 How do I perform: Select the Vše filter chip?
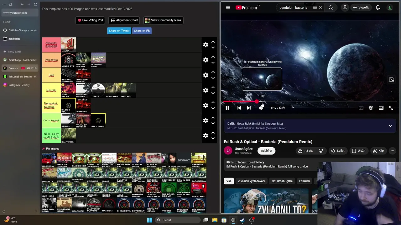[x=229, y=181]
